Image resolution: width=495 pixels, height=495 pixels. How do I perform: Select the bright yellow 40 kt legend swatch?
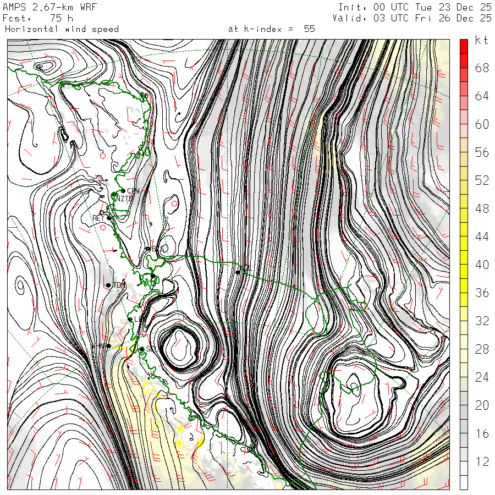[464, 257]
